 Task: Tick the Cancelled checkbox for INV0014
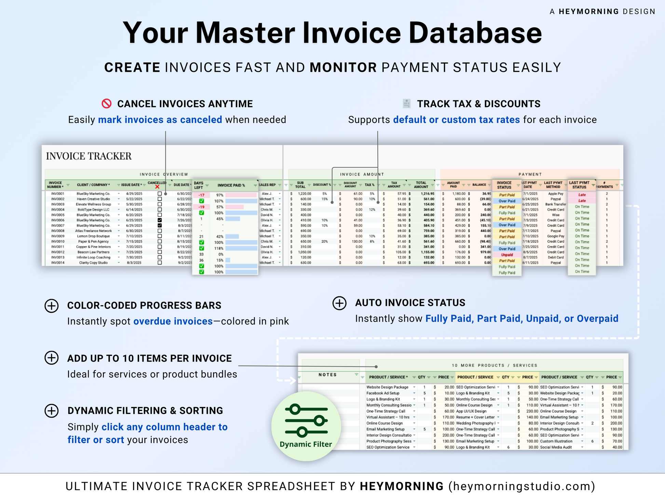tap(160, 263)
